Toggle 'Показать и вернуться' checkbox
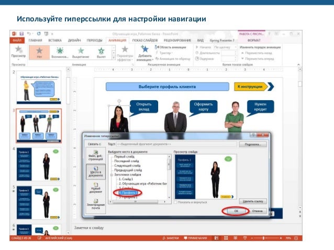Viewport: 334px width, 250px height. click(175, 202)
